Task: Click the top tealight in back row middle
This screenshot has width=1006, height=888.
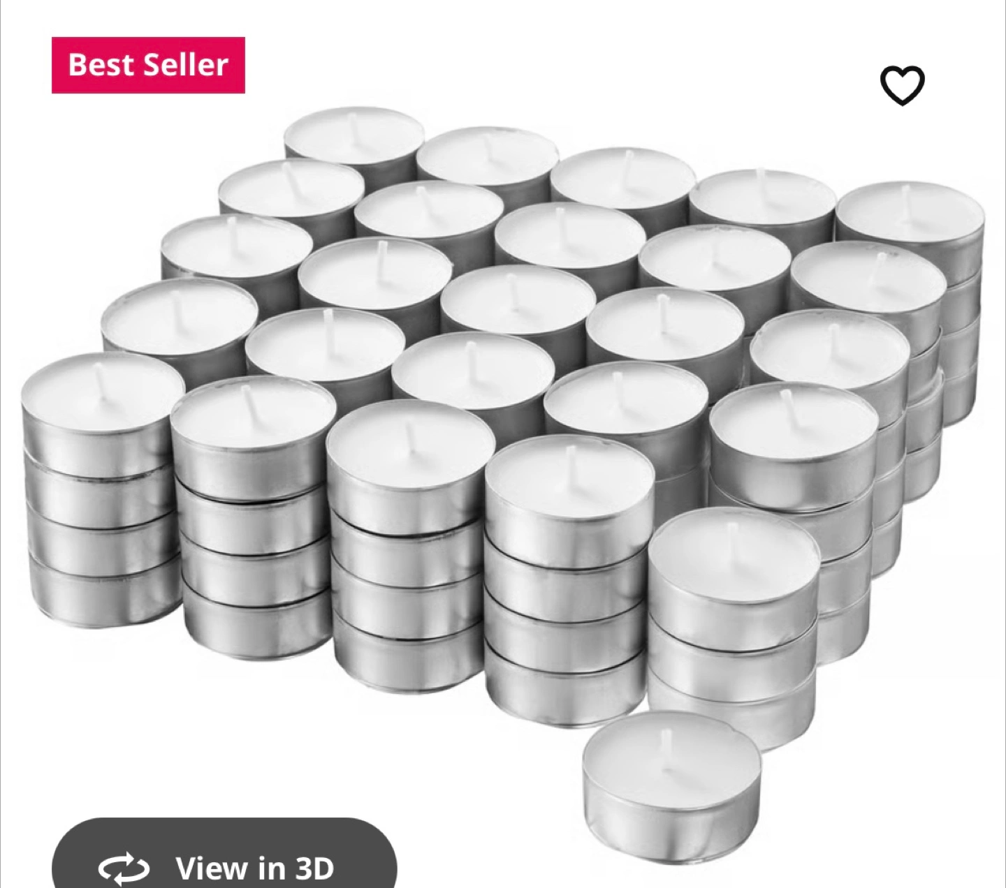Action: [622, 176]
